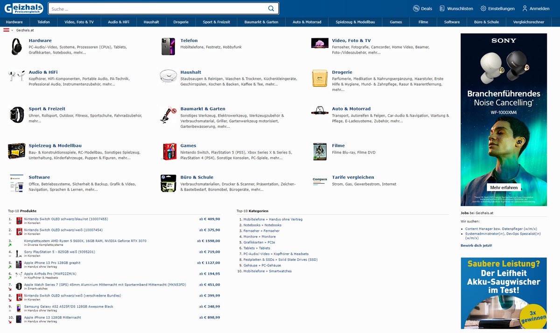The height and width of the screenshot is (333, 560).
Task: Open the Baumarkt & Garten navigation tab
Action: [261, 22]
